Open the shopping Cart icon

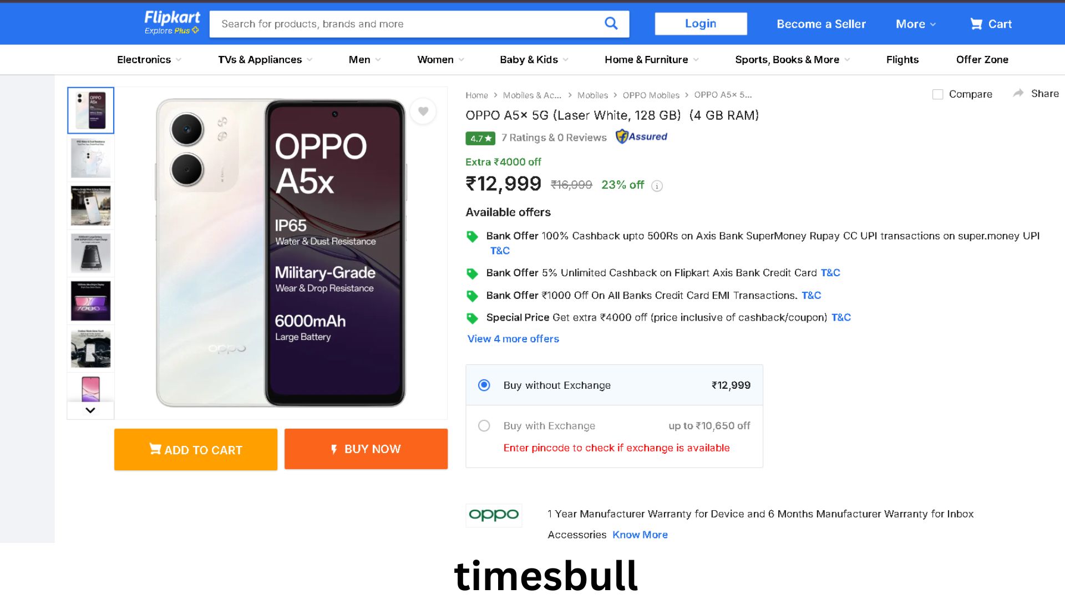click(976, 24)
